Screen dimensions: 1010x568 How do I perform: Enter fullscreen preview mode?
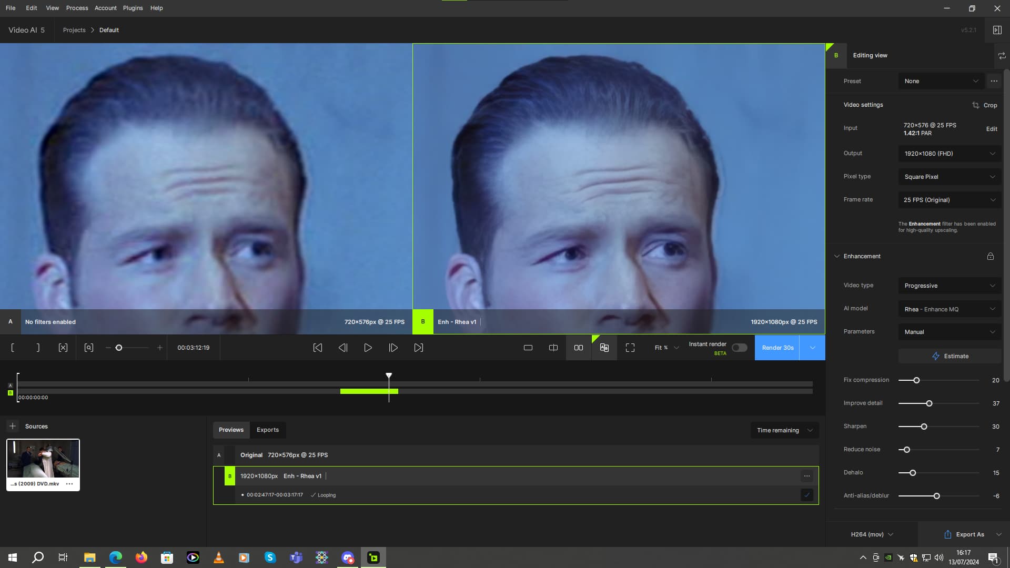[630, 348]
